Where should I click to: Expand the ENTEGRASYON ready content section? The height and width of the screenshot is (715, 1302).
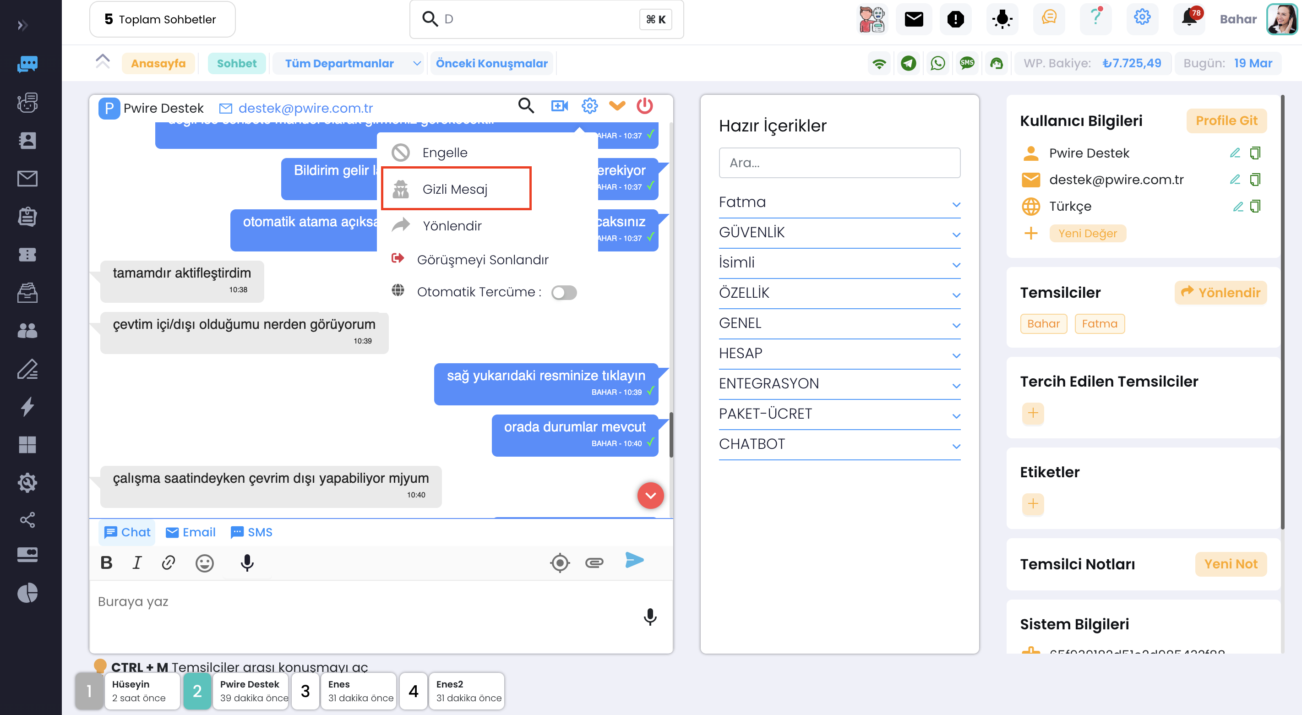pyautogui.click(x=839, y=384)
